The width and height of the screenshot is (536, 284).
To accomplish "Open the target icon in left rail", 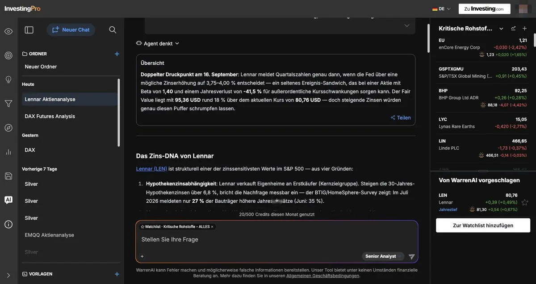I will point(8,55).
